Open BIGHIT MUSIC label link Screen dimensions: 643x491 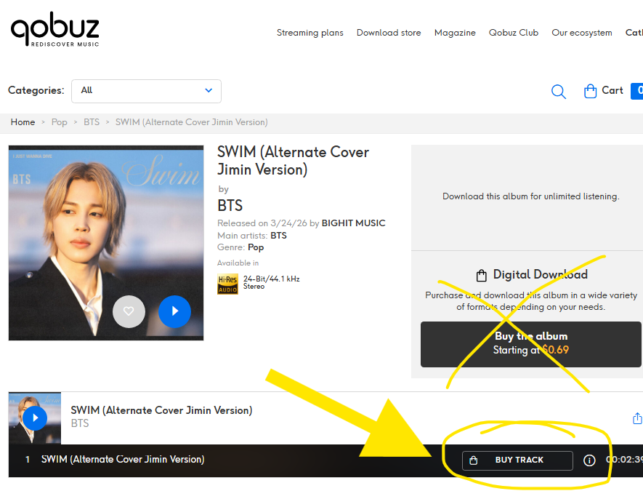(354, 223)
